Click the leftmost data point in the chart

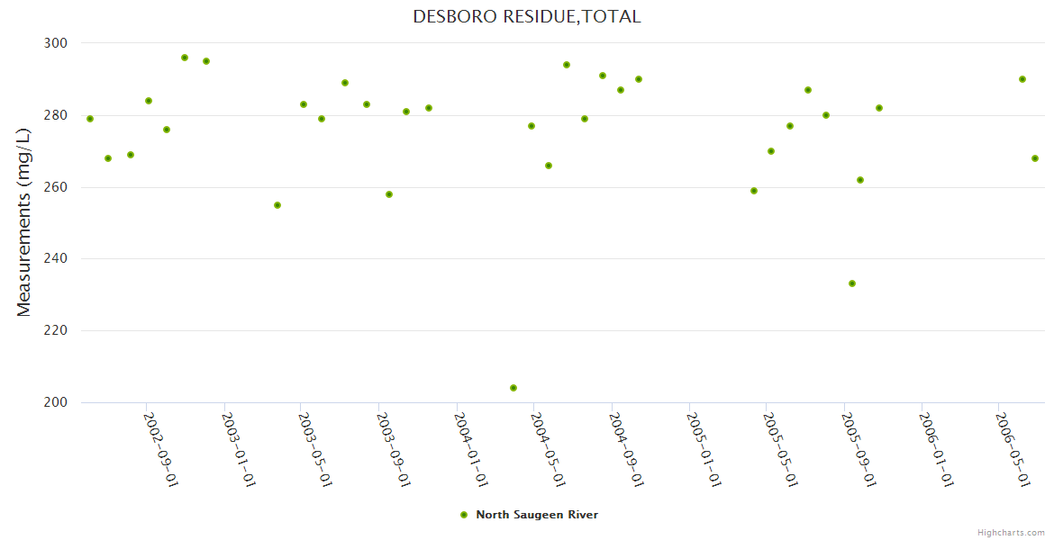pyautogui.click(x=90, y=119)
